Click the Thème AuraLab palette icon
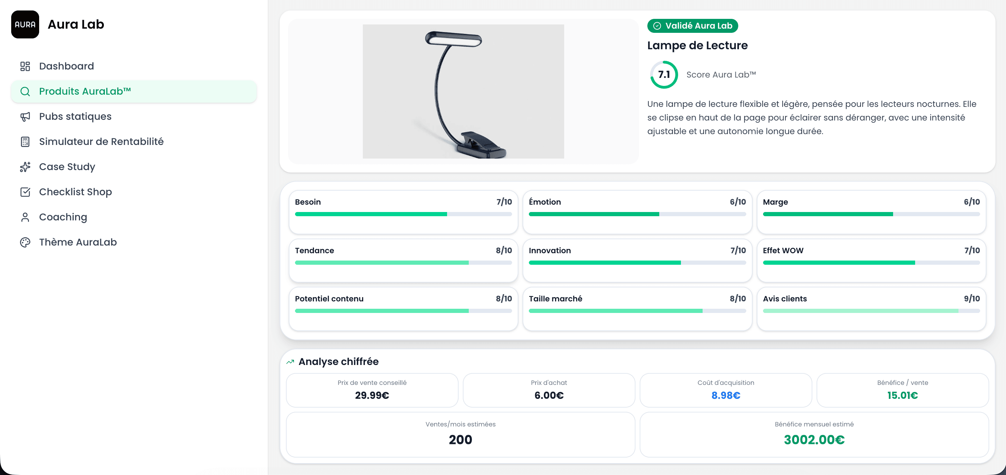Screen dimensions: 1006x475 coord(25,242)
